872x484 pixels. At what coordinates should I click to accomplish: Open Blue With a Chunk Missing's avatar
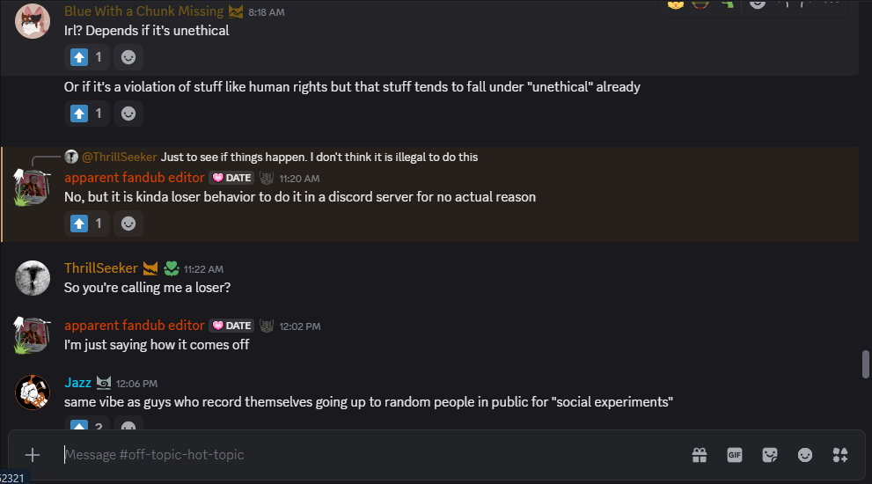tap(33, 21)
